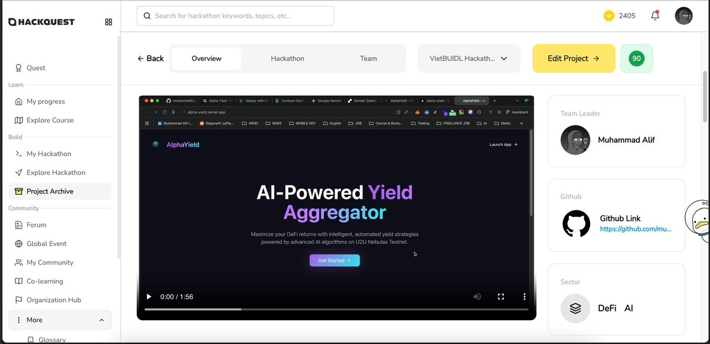
Task: Click the Project Archive box icon
Action: (x=18, y=191)
